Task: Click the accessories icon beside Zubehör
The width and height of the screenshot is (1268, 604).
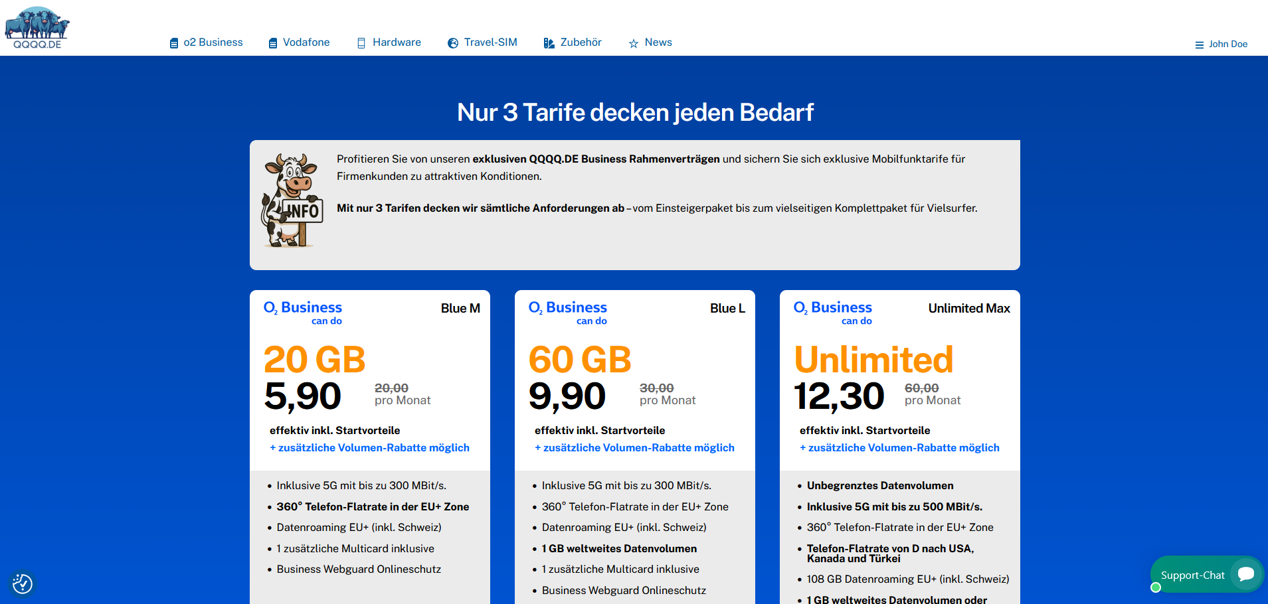Action: pyautogui.click(x=549, y=43)
